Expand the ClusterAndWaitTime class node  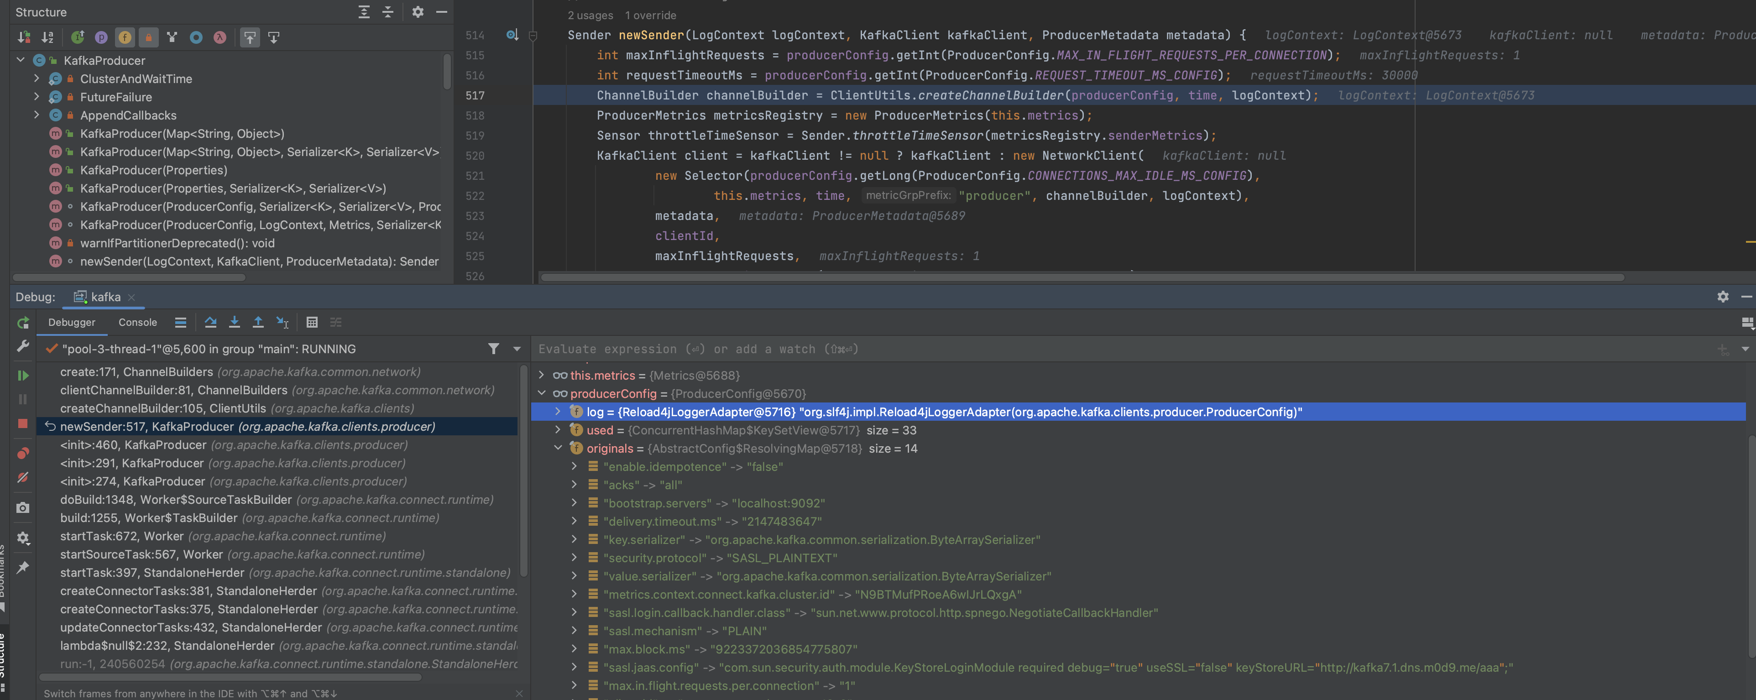point(37,78)
